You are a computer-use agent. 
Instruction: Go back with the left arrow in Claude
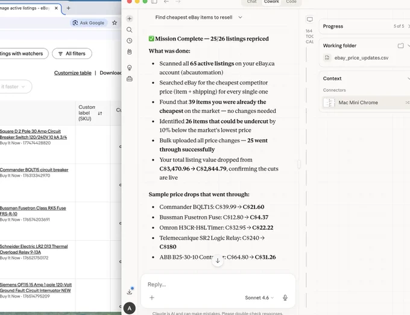point(166,2)
